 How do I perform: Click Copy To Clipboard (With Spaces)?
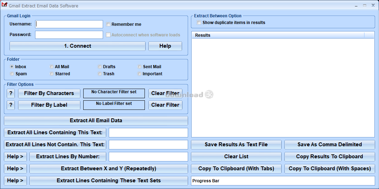pos(330,169)
